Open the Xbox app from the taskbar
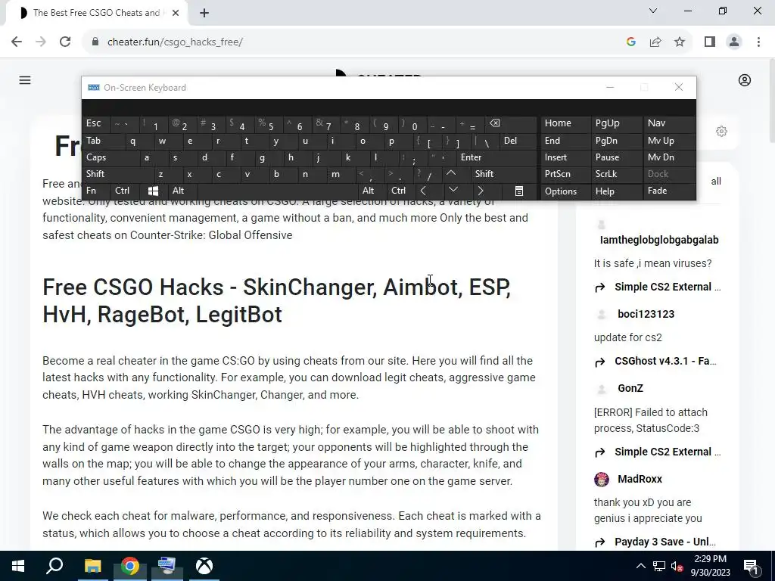 click(204, 566)
